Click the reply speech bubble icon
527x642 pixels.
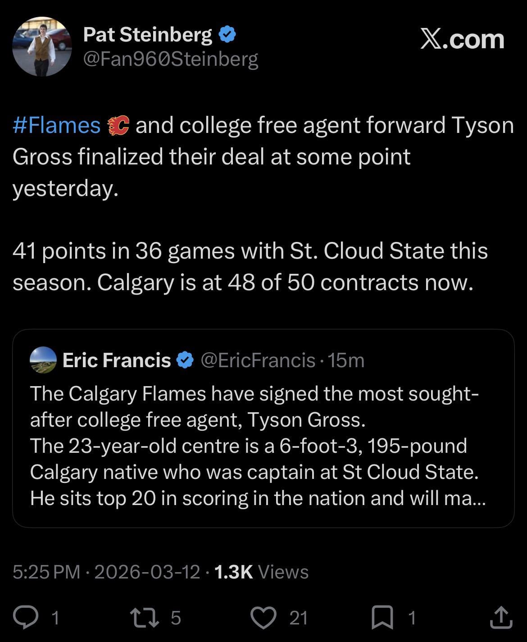click(x=26, y=617)
